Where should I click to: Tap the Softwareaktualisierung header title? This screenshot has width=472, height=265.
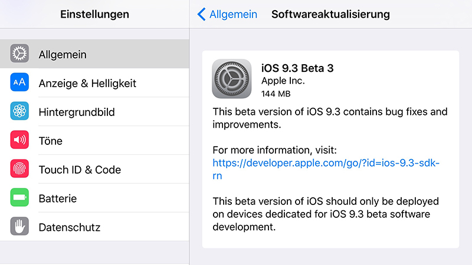(x=330, y=14)
